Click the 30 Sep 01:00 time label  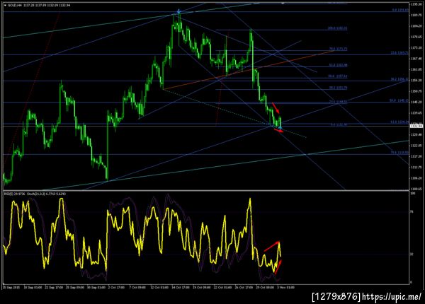click(96, 288)
